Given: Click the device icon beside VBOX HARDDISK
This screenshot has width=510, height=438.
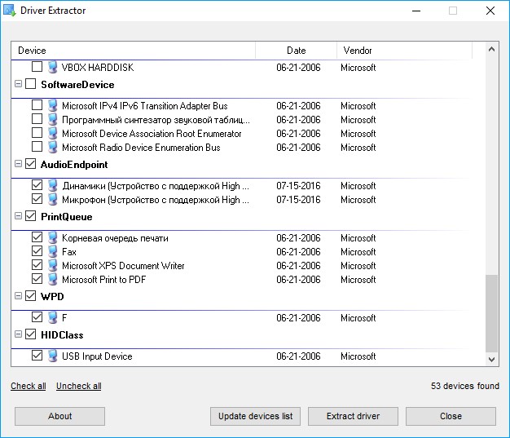Looking at the screenshot, I should click(x=52, y=67).
